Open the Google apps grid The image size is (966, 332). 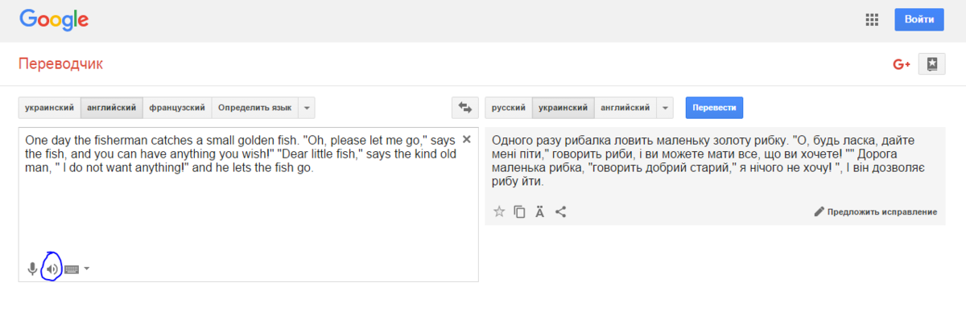871,19
